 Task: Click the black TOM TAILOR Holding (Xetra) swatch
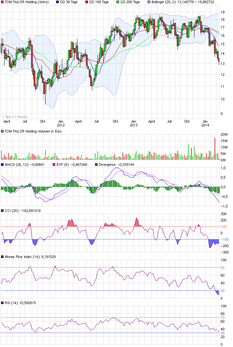(2, 2)
